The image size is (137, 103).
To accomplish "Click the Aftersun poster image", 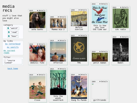I will 58,52.
